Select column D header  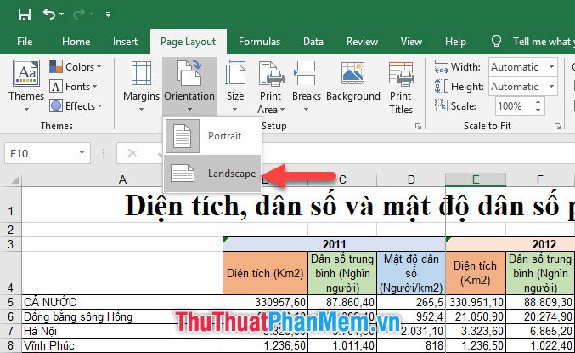(x=411, y=179)
